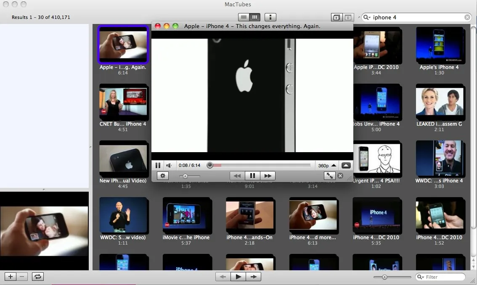Select 'Urgent iP... 4 PSA!!!!' thumbnail
477x285 pixels.
[x=378, y=159]
